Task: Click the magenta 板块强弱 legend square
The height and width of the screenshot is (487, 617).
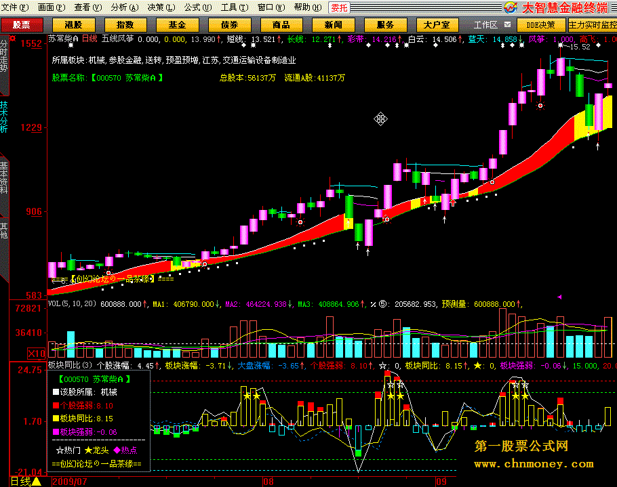Action: point(56,432)
